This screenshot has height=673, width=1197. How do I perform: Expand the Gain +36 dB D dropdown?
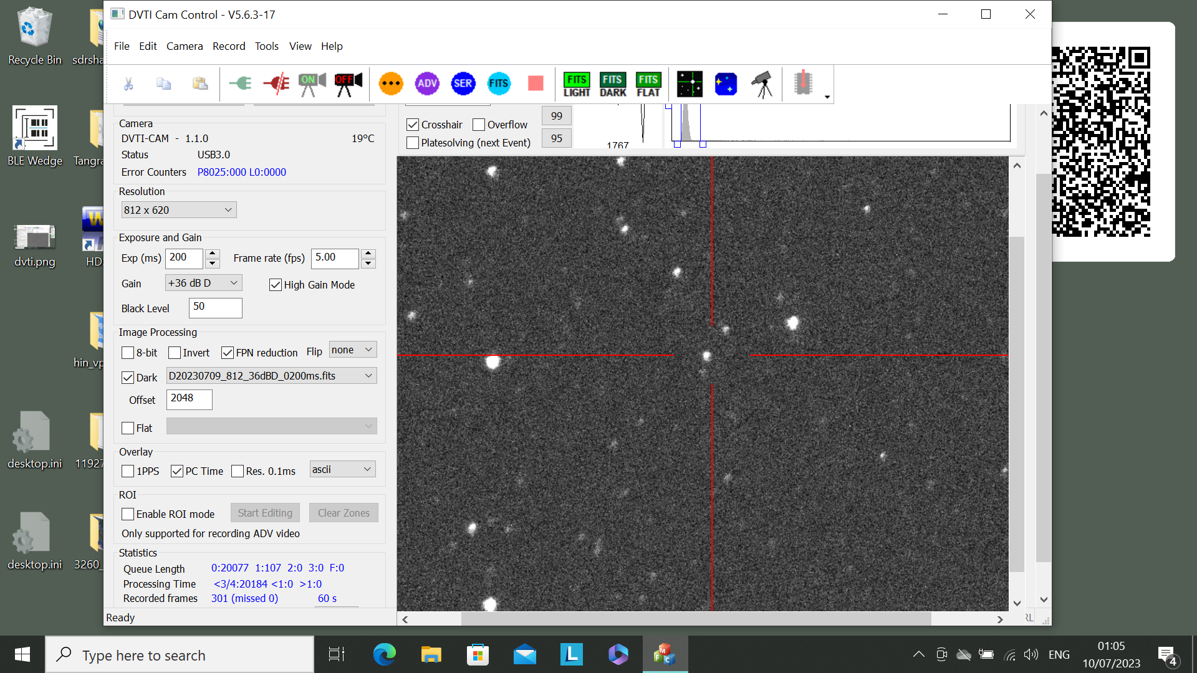pos(203,283)
